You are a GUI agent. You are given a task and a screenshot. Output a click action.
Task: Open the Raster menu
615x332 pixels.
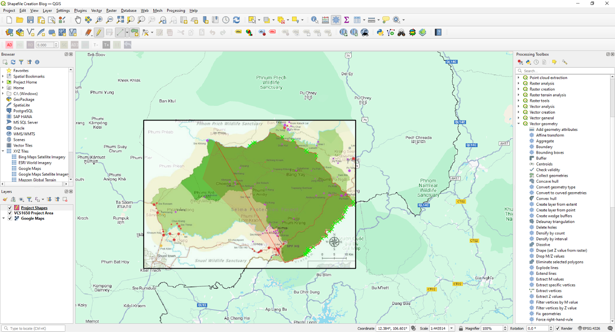point(111,10)
